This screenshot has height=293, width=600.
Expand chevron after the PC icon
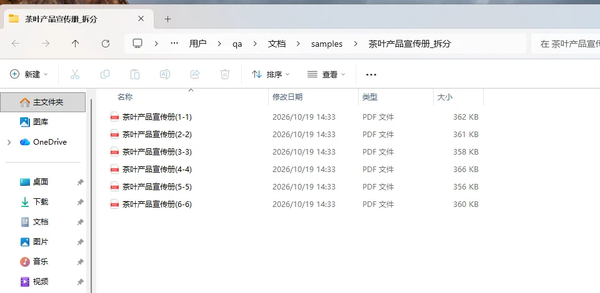point(156,44)
